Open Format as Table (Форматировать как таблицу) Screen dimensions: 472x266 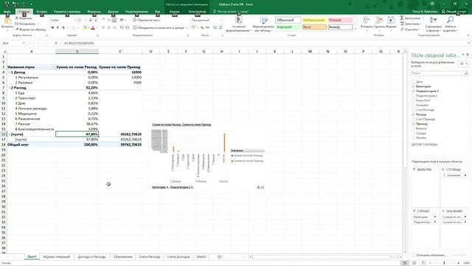coord(263,24)
